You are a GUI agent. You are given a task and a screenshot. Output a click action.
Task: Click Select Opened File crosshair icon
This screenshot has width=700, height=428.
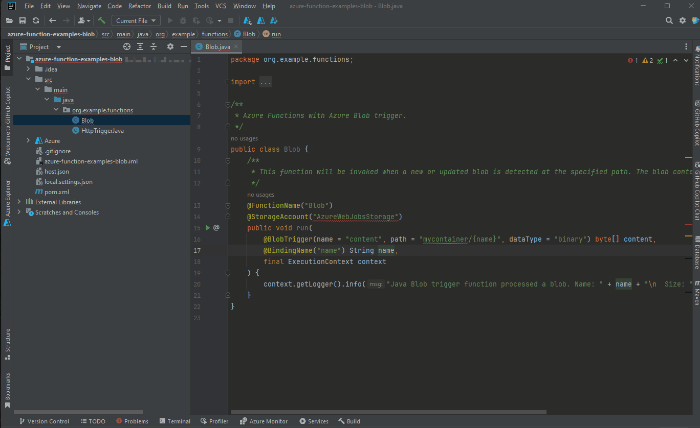click(x=127, y=46)
